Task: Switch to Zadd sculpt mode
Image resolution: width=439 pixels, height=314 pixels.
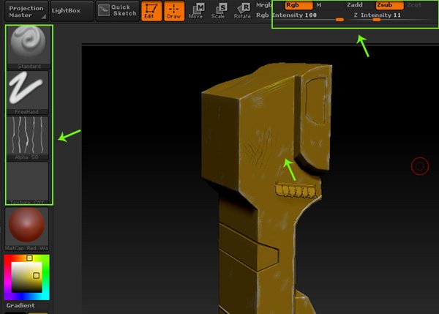Action: pyautogui.click(x=355, y=5)
